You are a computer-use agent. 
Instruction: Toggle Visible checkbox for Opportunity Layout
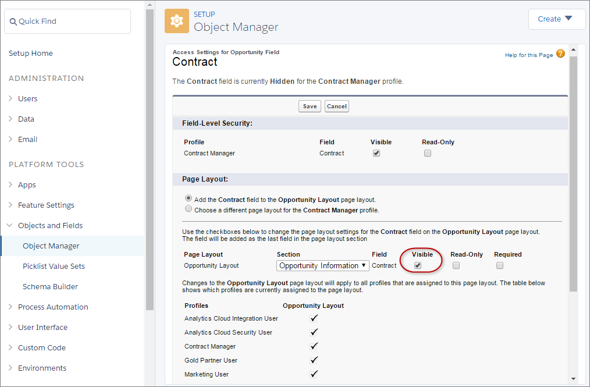(x=418, y=265)
